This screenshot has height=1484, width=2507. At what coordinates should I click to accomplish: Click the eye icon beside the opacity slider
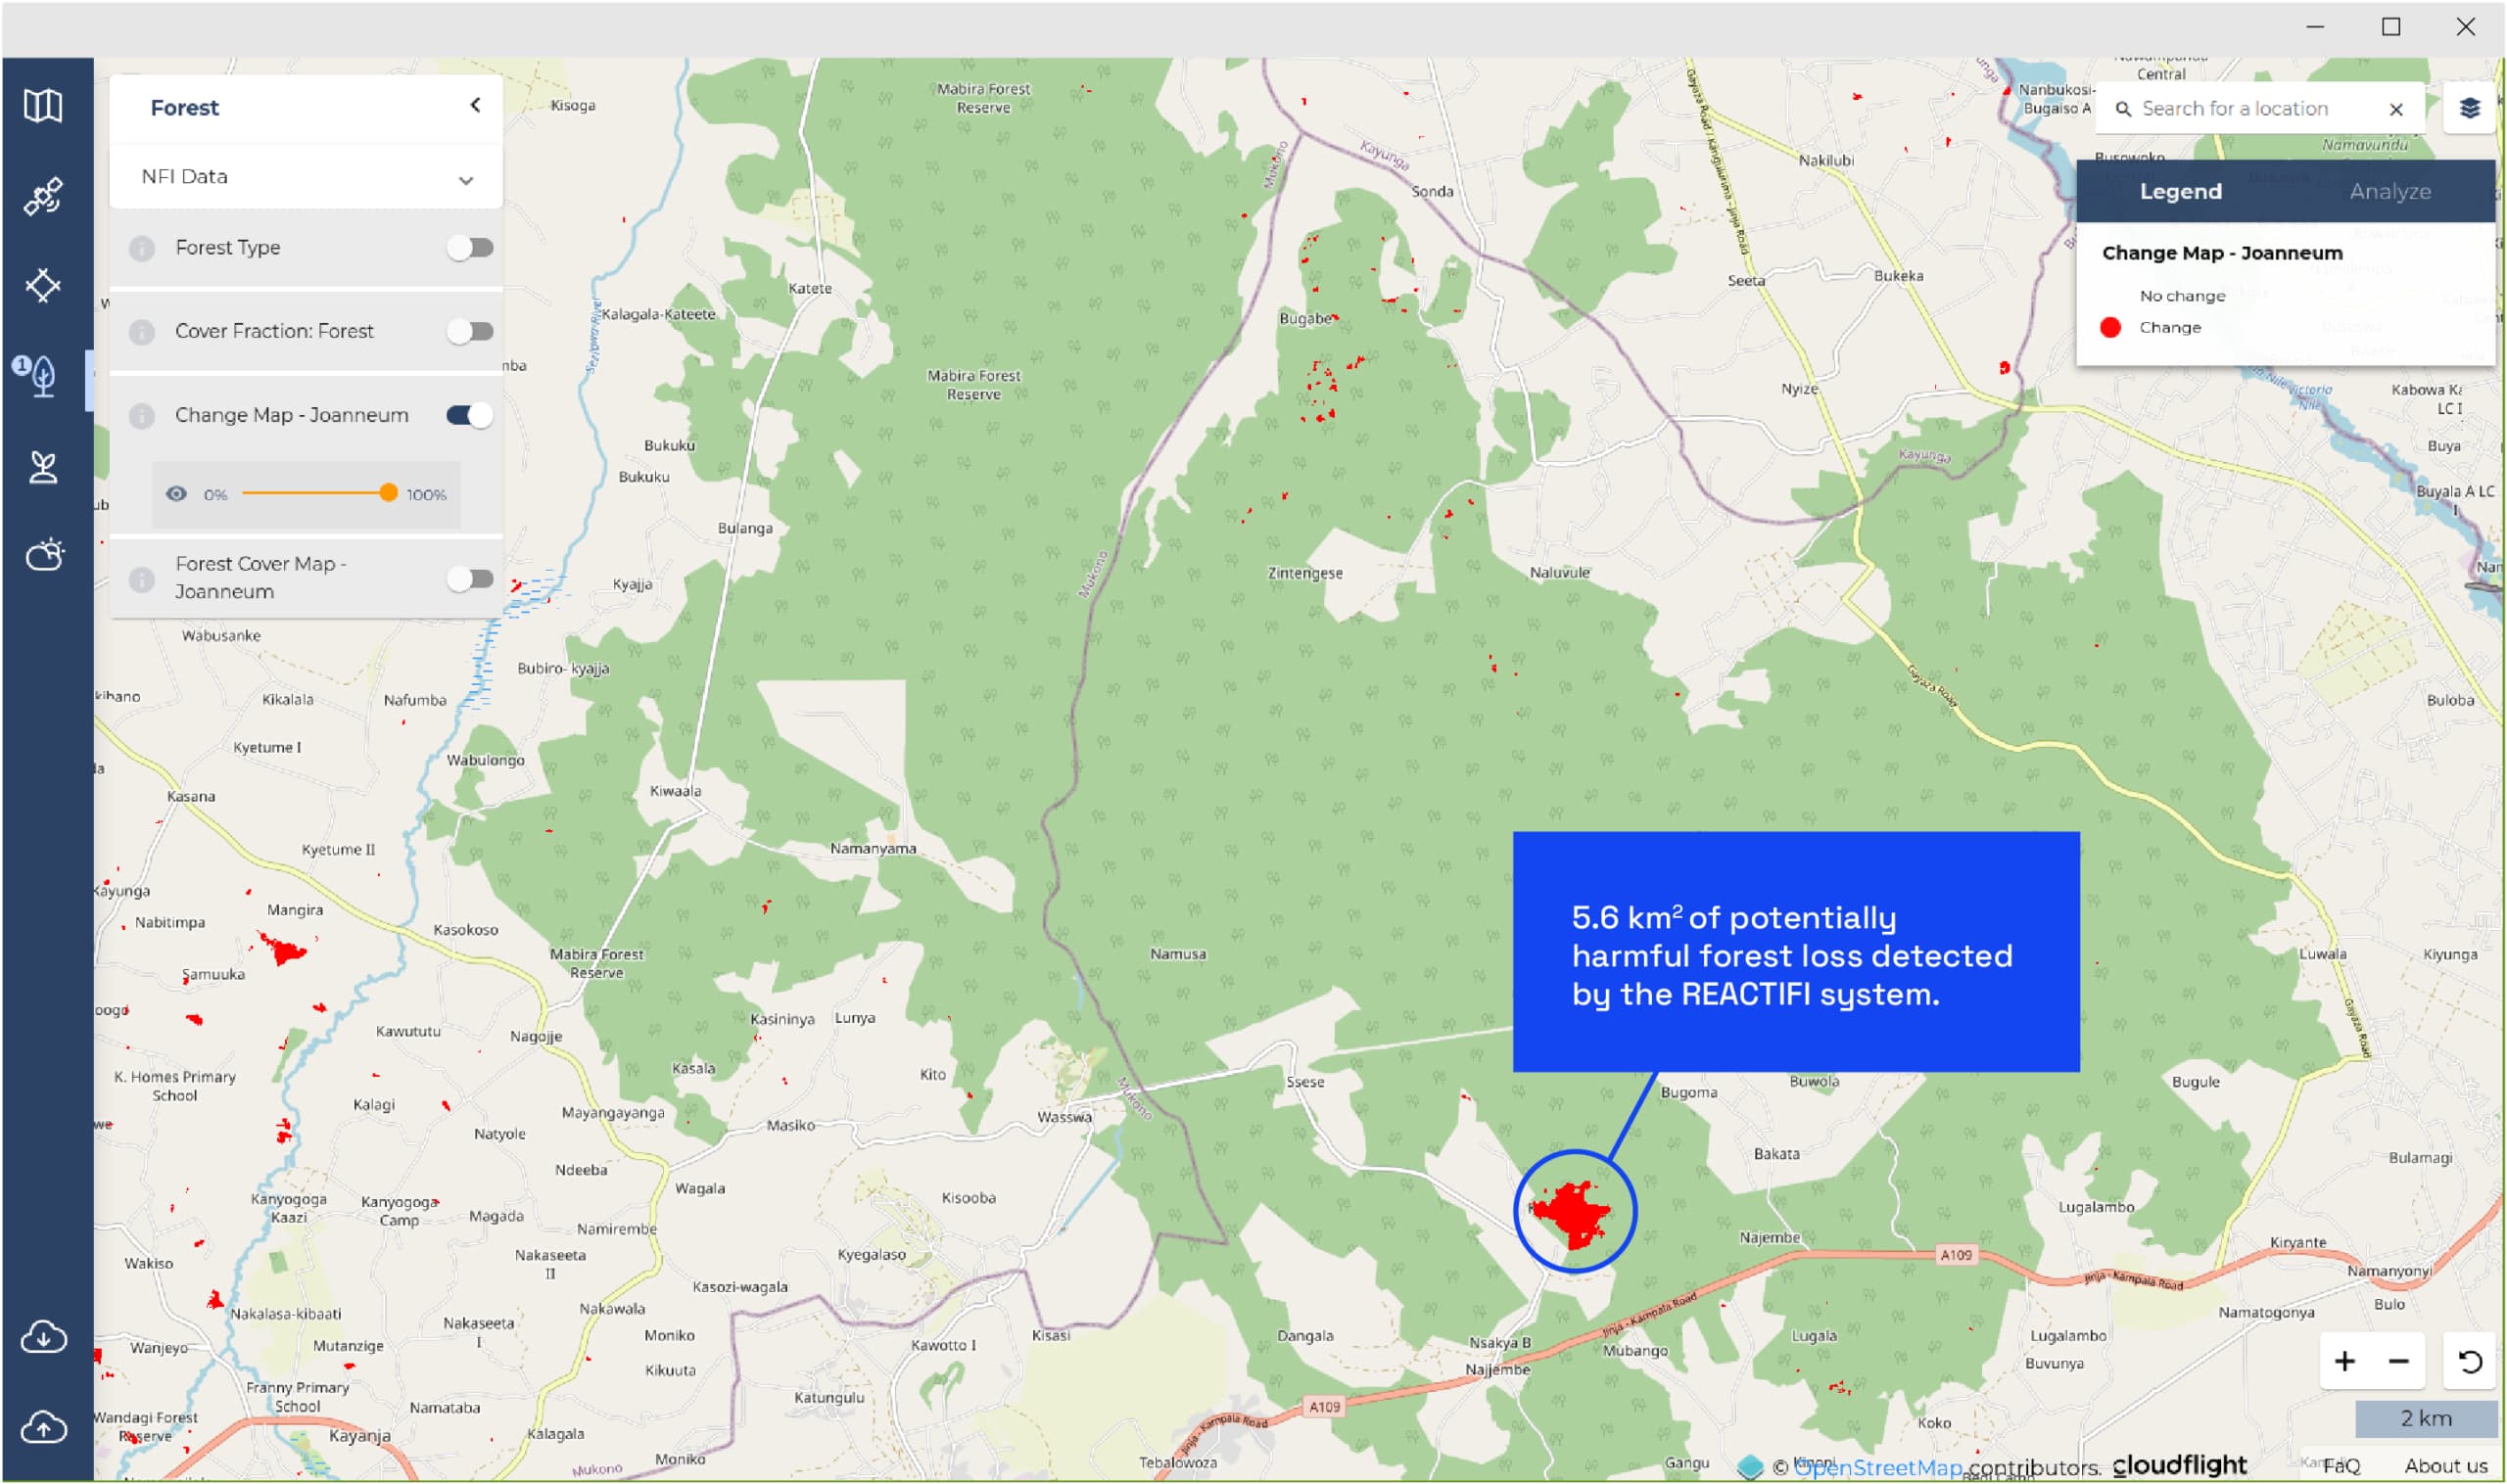point(176,494)
